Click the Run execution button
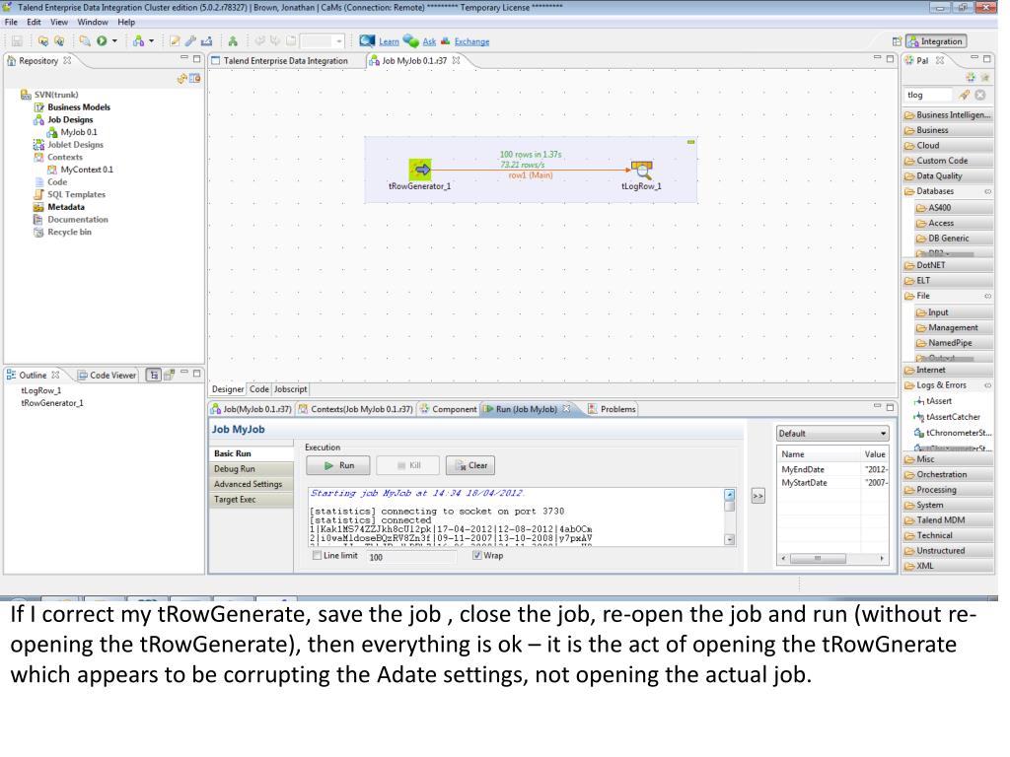 point(338,465)
